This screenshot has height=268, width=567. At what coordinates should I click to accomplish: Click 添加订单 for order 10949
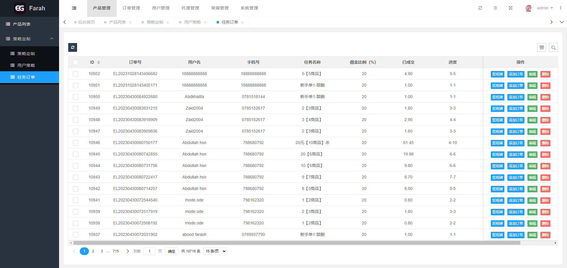(516, 109)
